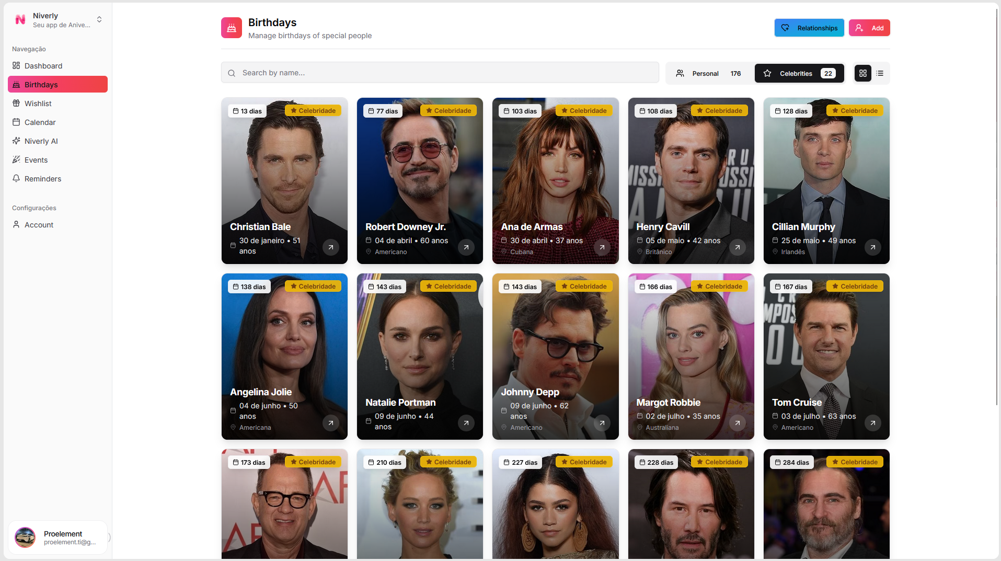The height and width of the screenshot is (561, 1001).
Task: Click the 13 dias countdown badge
Action: (247, 111)
